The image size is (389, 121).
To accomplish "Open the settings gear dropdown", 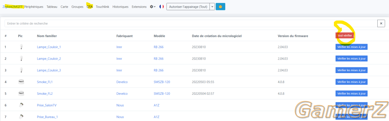I will click(153, 6).
